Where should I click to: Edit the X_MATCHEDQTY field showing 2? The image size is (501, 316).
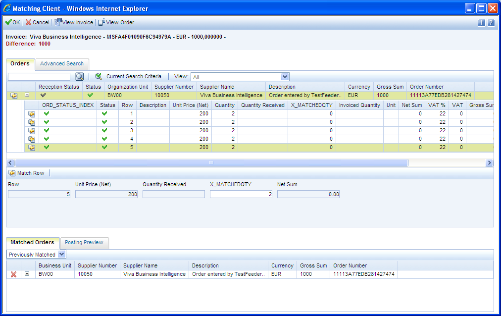(x=241, y=194)
